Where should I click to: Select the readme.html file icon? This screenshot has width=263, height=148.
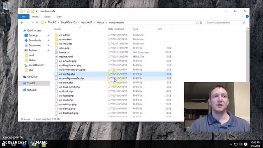tap(56, 57)
